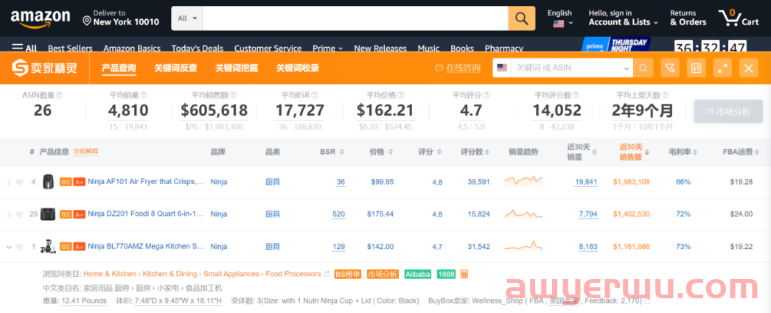This screenshot has height=313, width=771.
Task: Click inside the Amazon search field
Action: pos(355,18)
